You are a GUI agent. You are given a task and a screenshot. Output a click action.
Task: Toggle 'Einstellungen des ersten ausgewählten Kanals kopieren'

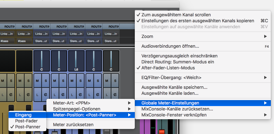(203, 21)
